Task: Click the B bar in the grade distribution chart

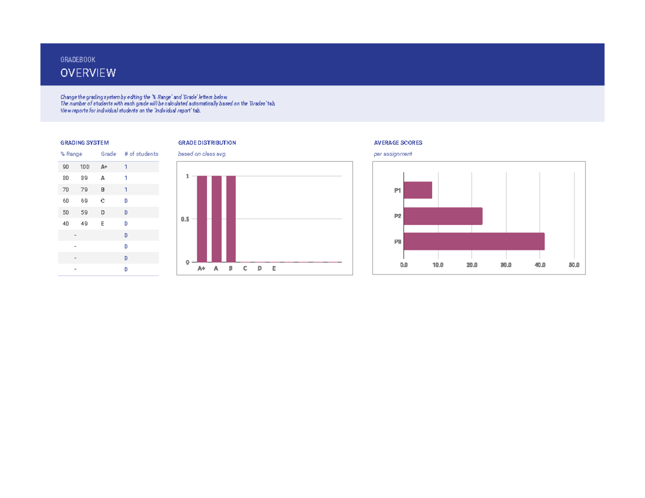Action: 231,219
